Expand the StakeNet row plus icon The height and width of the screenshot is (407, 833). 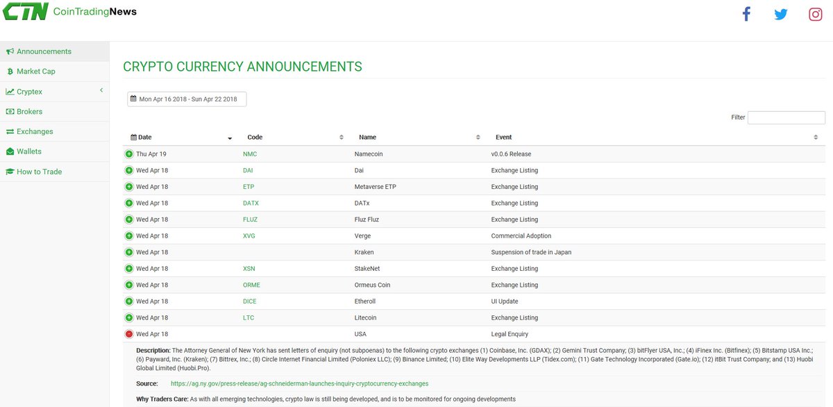point(129,268)
